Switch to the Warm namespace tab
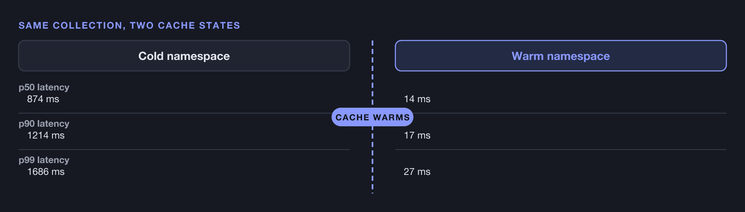 (561, 56)
